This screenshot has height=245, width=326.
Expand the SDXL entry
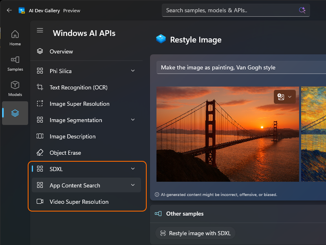point(132,169)
